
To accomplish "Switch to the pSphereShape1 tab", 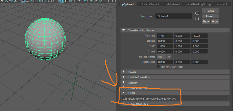I will 149,4.
